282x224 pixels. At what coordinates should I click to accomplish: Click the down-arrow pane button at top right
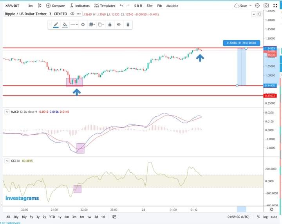(254, 14)
